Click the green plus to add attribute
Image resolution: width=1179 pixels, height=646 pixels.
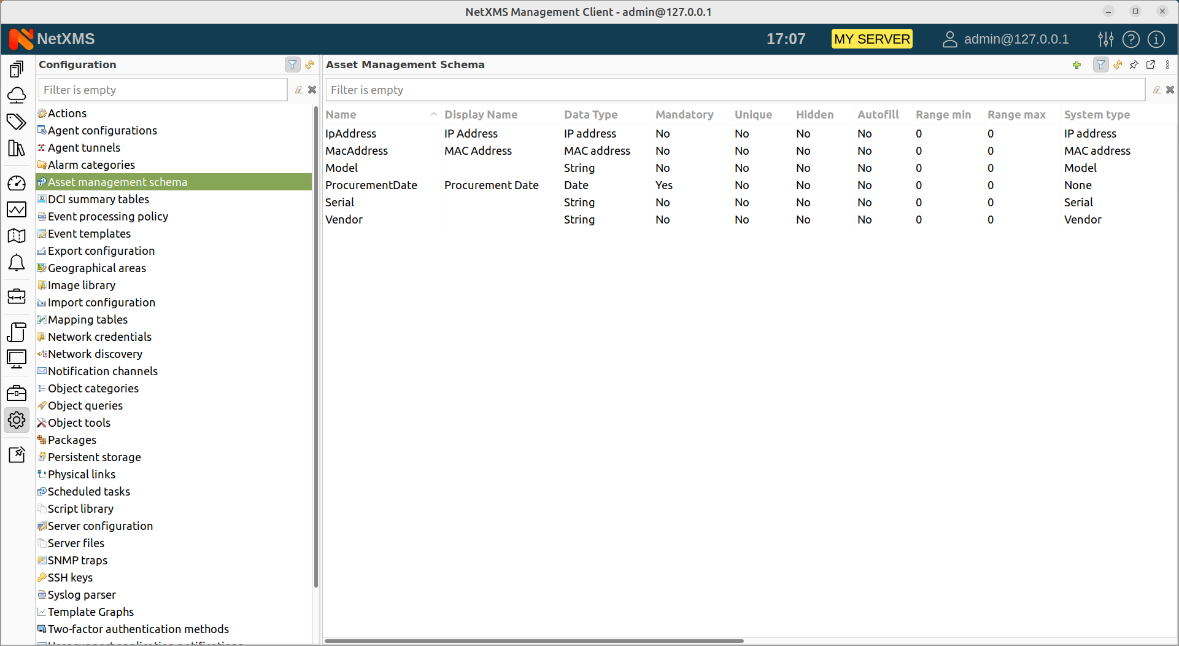click(x=1077, y=64)
